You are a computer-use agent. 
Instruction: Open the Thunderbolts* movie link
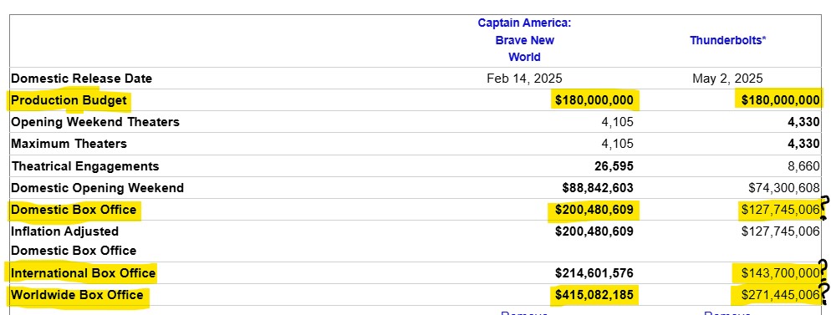pos(727,40)
